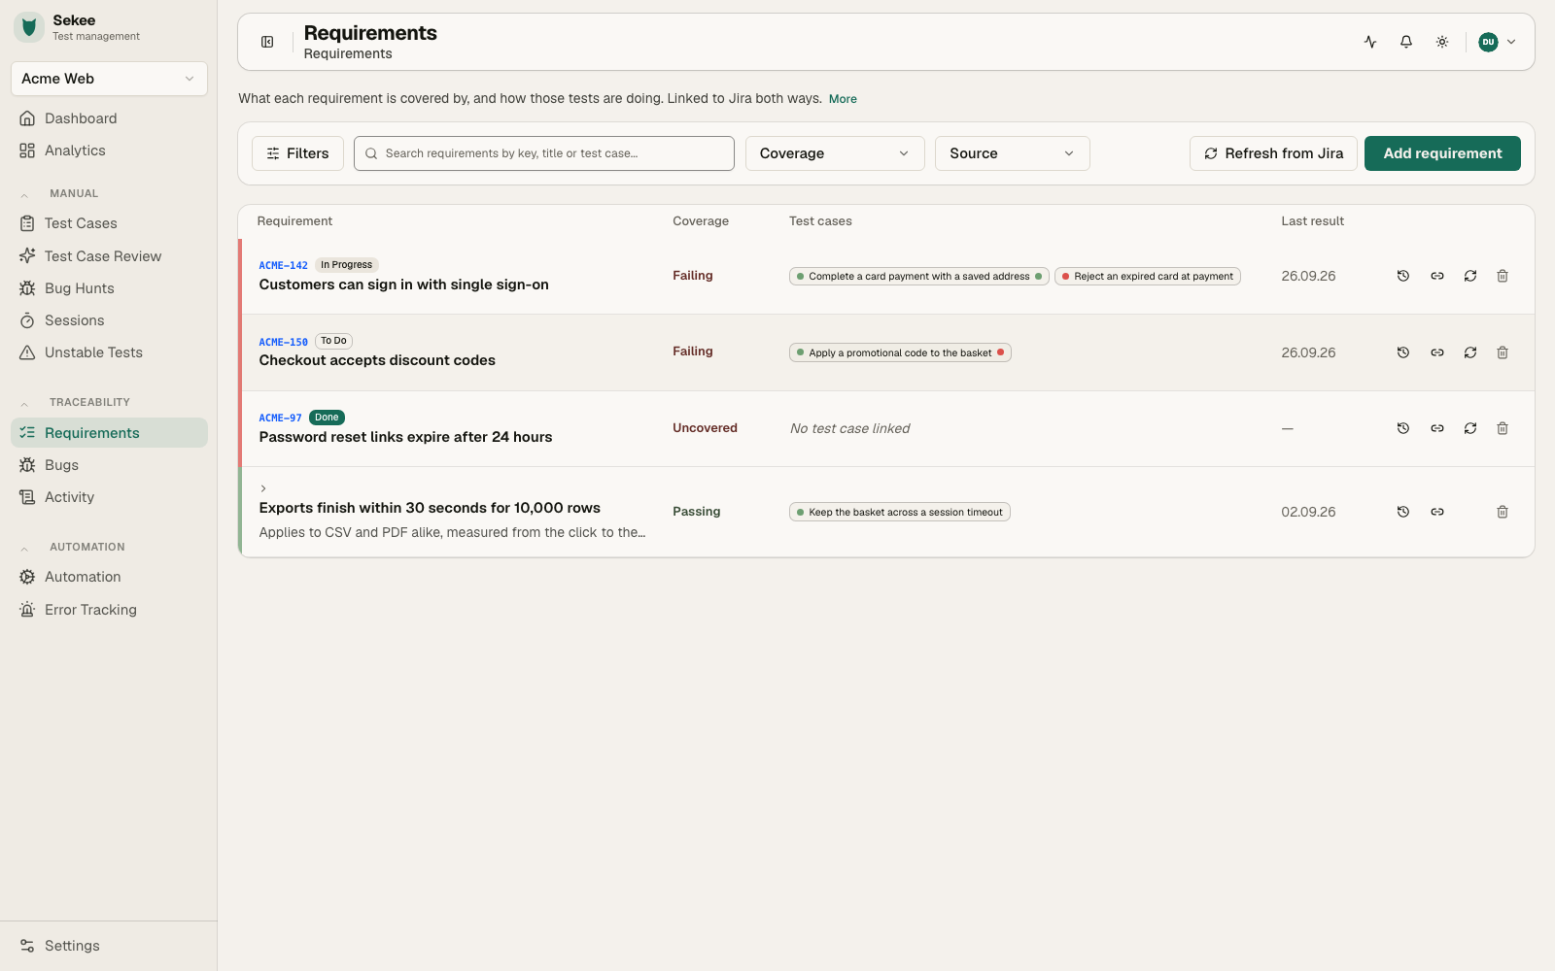
Task: View history for the Exports requirement row
Action: point(1403,512)
